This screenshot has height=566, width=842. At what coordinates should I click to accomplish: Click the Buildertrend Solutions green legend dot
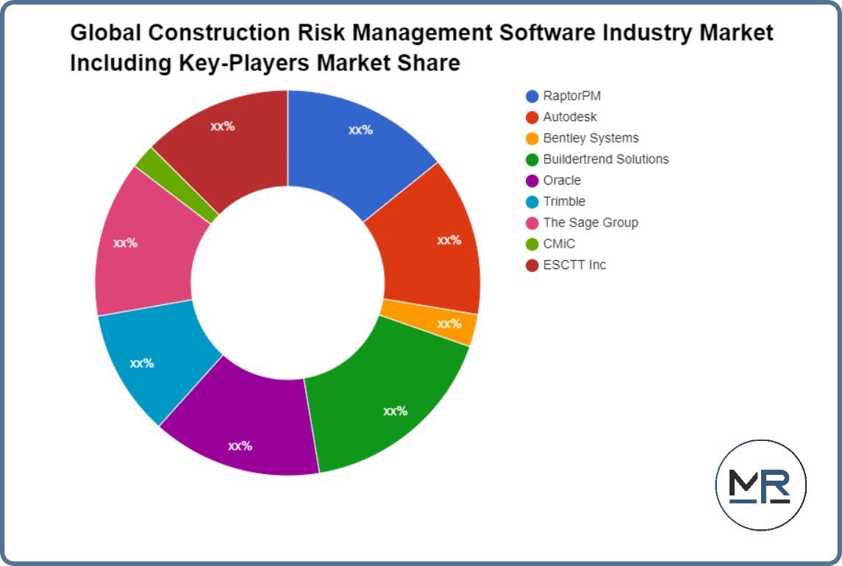532,160
